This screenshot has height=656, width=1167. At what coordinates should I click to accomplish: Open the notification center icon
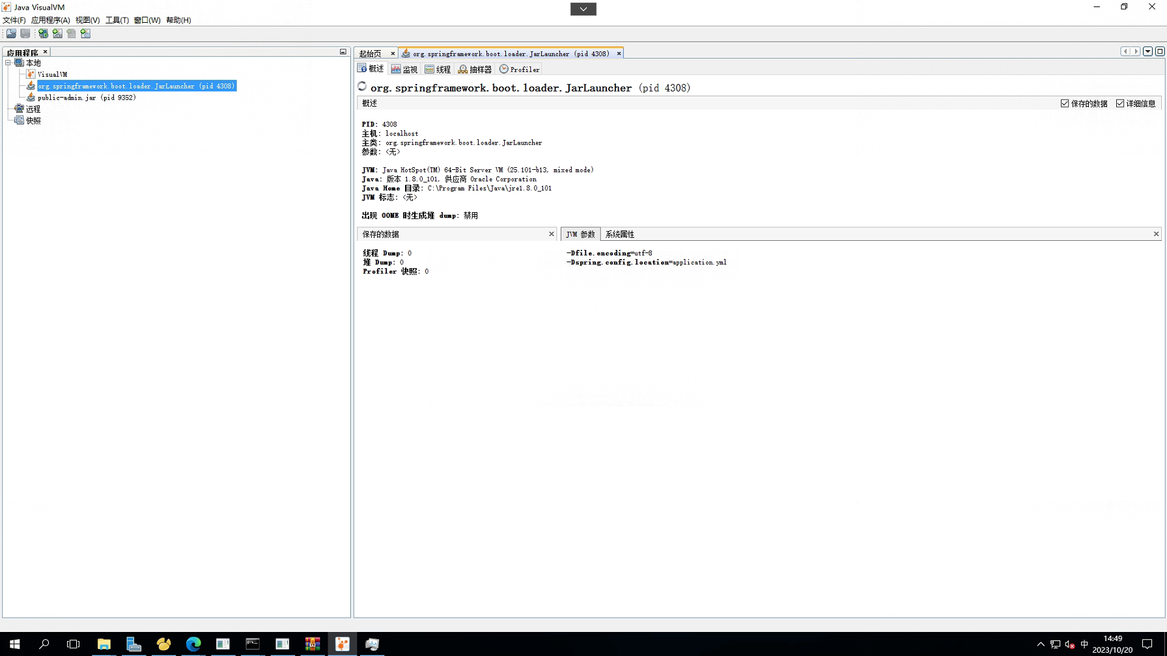click(x=1147, y=644)
